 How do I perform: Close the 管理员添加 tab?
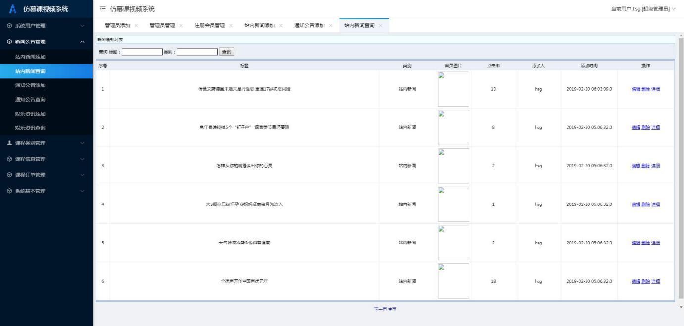[136, 26]
